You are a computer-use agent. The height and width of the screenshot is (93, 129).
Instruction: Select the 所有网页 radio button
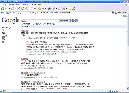pyautogui.click(x=23, y=24)
